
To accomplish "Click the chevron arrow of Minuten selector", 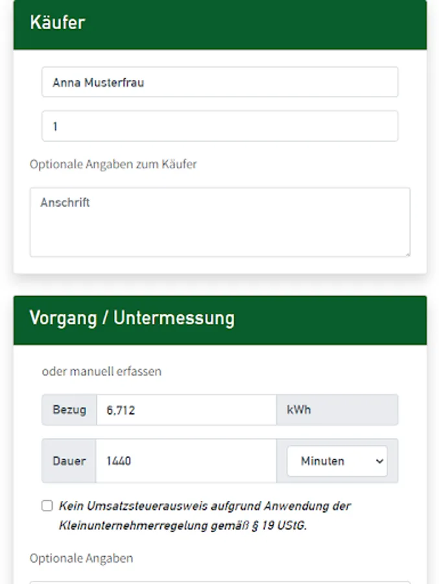I will click(x=379, y=461).
